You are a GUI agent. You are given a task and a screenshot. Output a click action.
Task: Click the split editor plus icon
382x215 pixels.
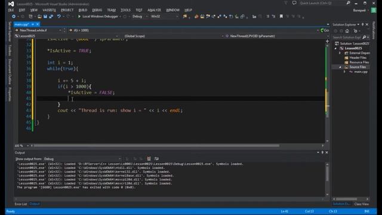click(x=327, y=41)
